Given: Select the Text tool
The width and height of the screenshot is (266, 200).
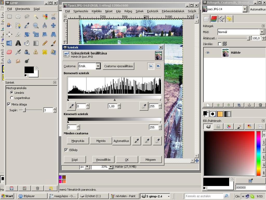Looking at the screenshot, I should tap(18, 43).
